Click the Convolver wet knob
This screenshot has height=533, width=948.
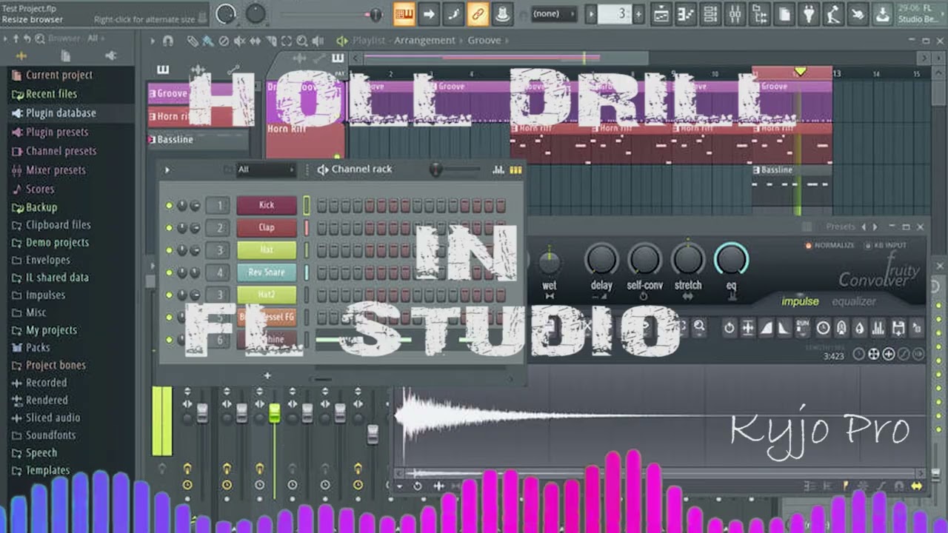coord(550,261)
